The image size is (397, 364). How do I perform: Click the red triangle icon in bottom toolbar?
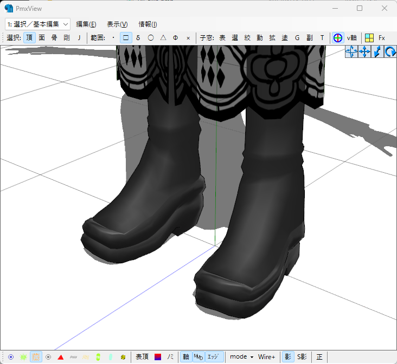[61, 357]
